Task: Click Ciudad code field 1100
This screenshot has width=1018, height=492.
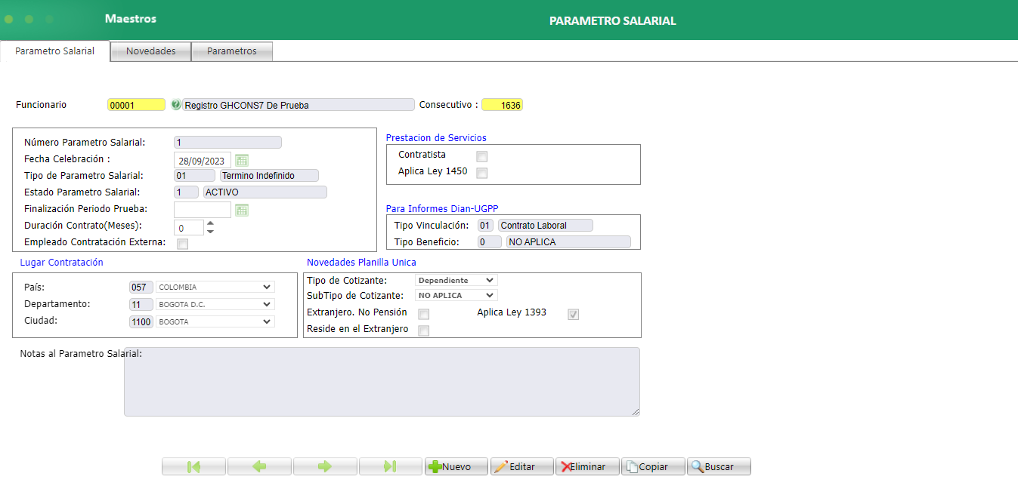Action: tap(141, 321)
